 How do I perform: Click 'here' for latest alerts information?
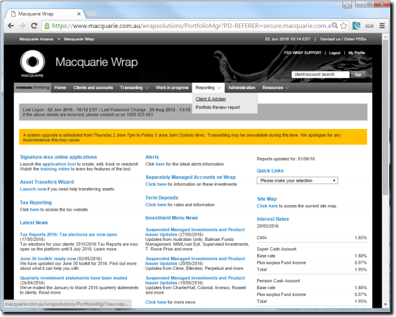(160, 164)
